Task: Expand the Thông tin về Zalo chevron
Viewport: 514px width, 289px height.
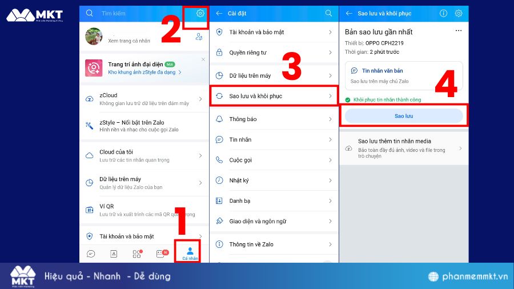Action: pyautogui.click(x=330, y=244)
